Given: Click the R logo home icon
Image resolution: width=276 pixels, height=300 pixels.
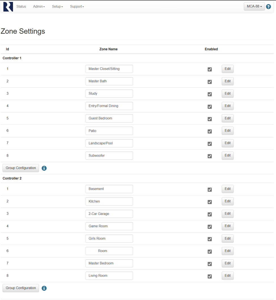Looking at the screenshot, I should pyautogui.click(x=8, y=7).
